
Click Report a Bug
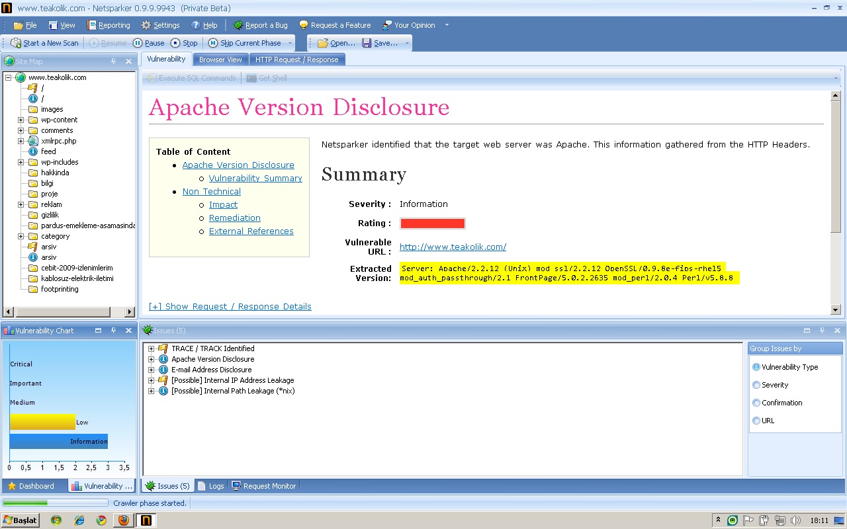(260, 25)
